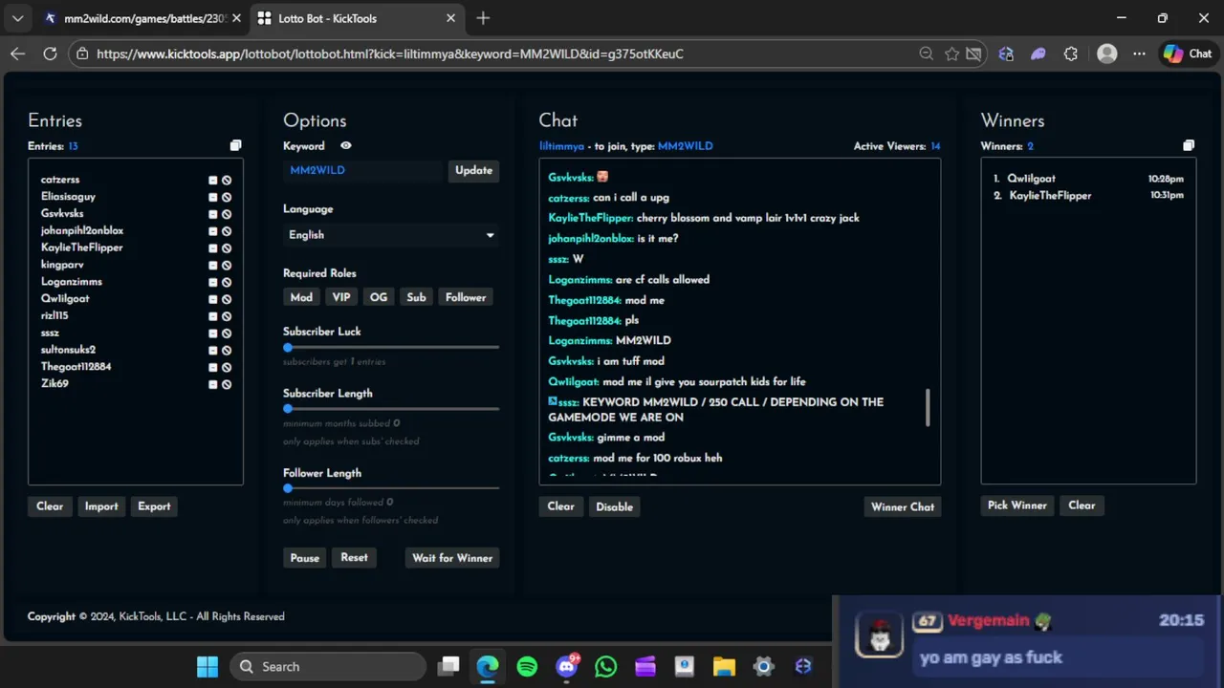
Task: Adjust the Follower Length slider
Action: point(391,488)
